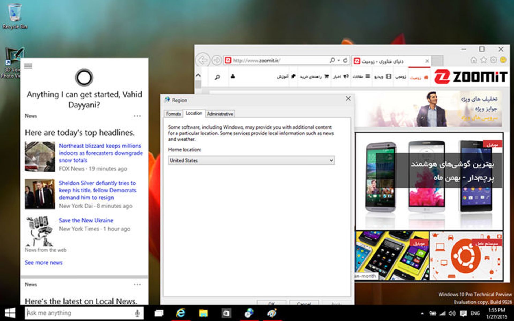
Task: Open the Store app on taskbar
Action: tap(226, 313)
